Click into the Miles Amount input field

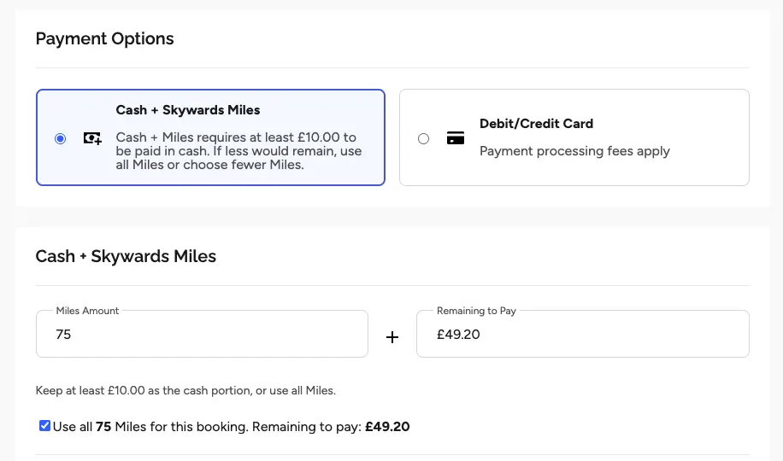202,334
